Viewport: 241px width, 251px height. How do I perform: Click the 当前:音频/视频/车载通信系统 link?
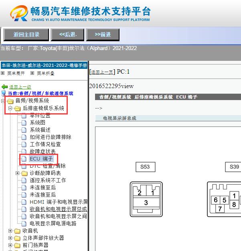[x=41, y=93]
